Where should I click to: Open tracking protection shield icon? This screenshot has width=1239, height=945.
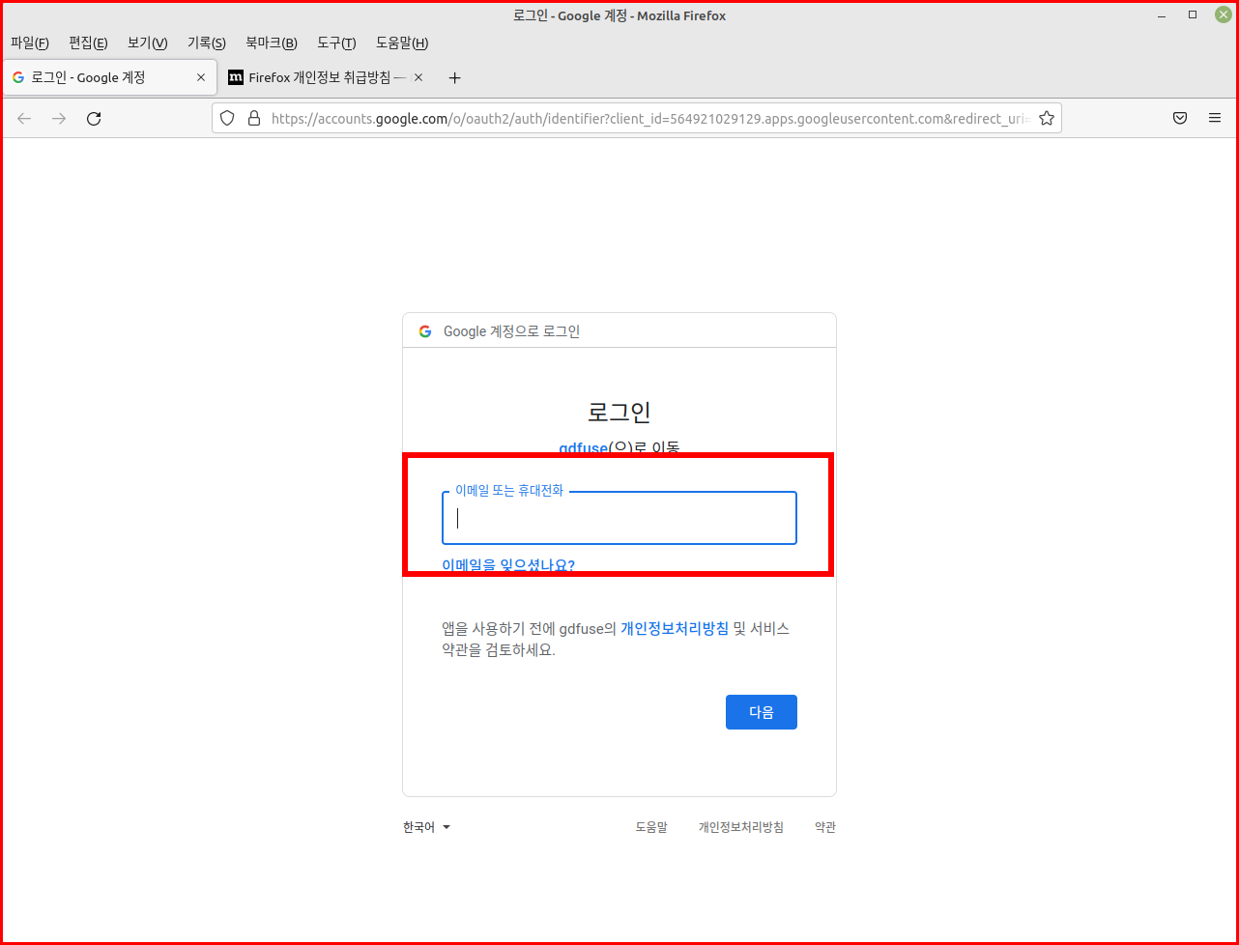click(227, 118)
